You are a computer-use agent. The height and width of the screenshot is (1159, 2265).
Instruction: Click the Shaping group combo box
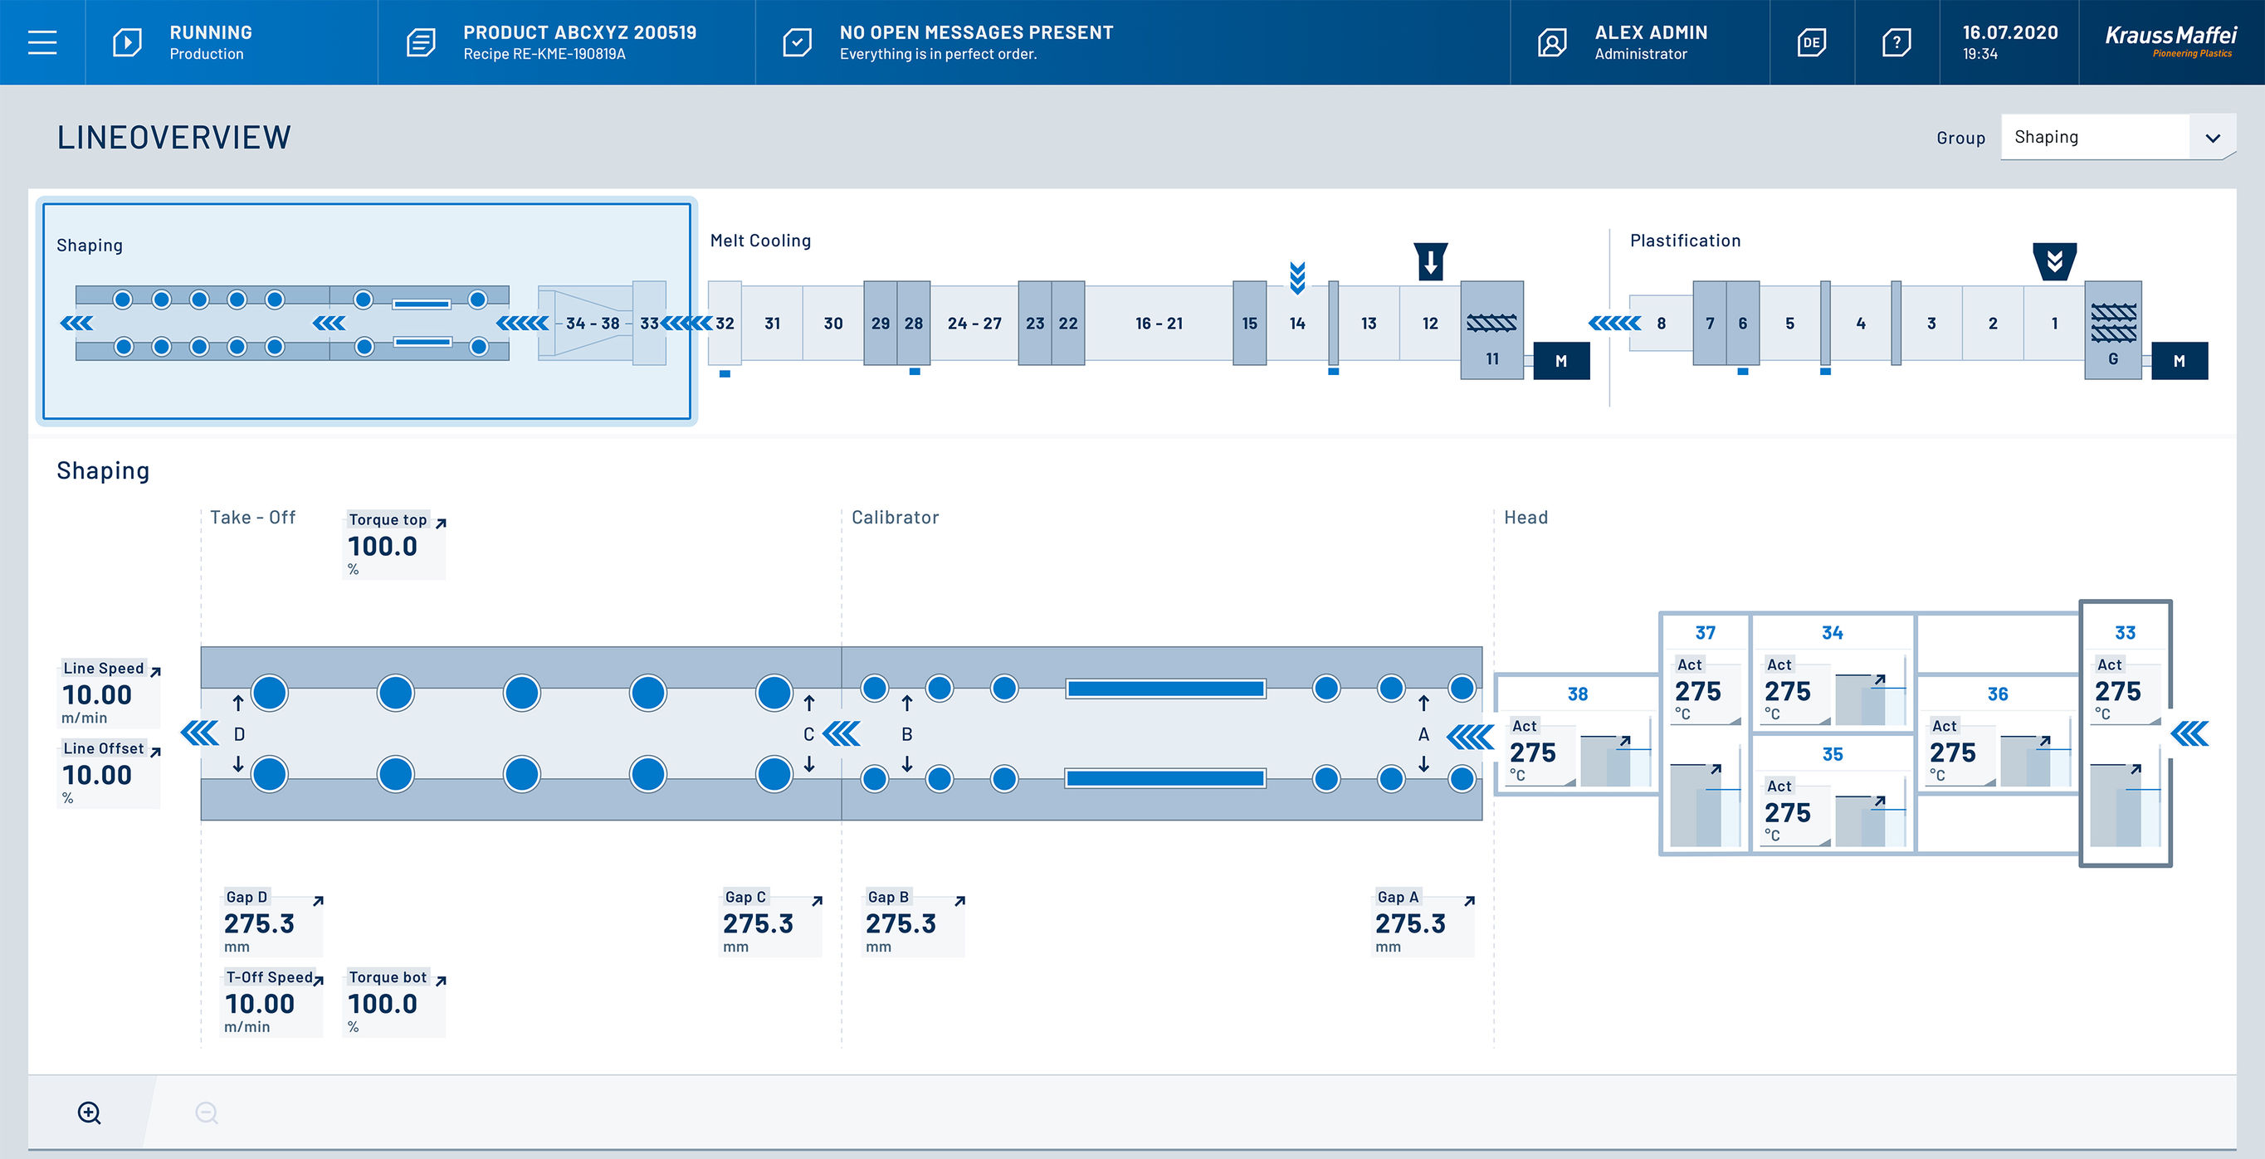pos(2117,137)
